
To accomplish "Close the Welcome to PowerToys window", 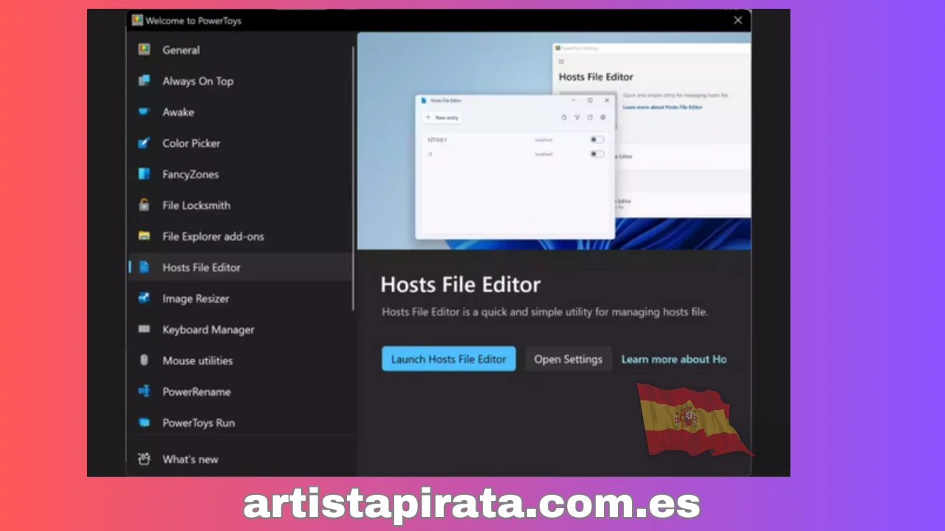I will pyautogui.click(x=738, y=20).
